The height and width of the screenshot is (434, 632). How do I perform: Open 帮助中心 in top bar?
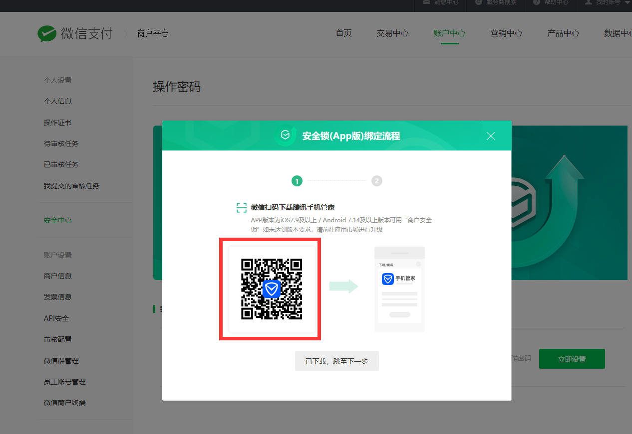(x=550, y=2)
